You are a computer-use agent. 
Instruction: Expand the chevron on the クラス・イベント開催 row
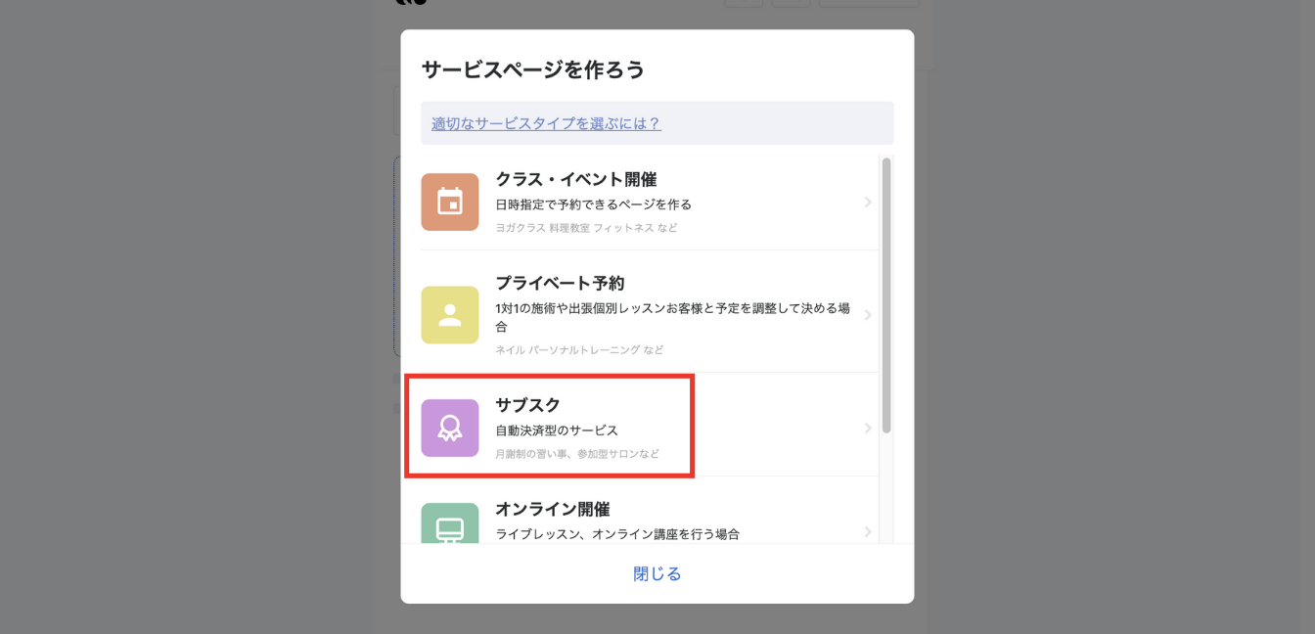click(868, 203)
